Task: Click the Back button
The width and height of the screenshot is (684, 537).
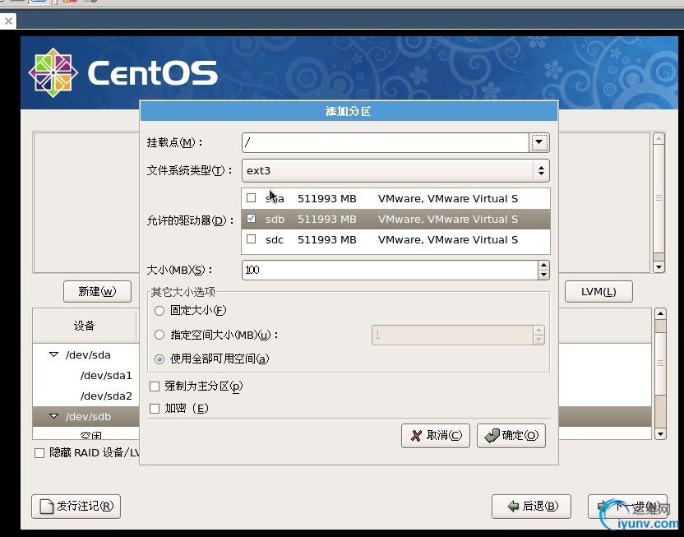Action: tap(531, 506)
